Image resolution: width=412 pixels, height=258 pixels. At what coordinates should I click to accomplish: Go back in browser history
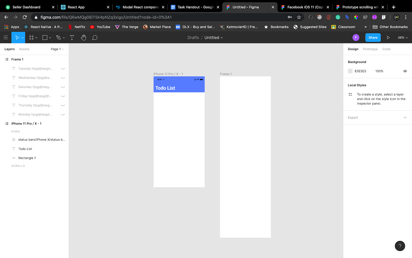coord(6,17)
